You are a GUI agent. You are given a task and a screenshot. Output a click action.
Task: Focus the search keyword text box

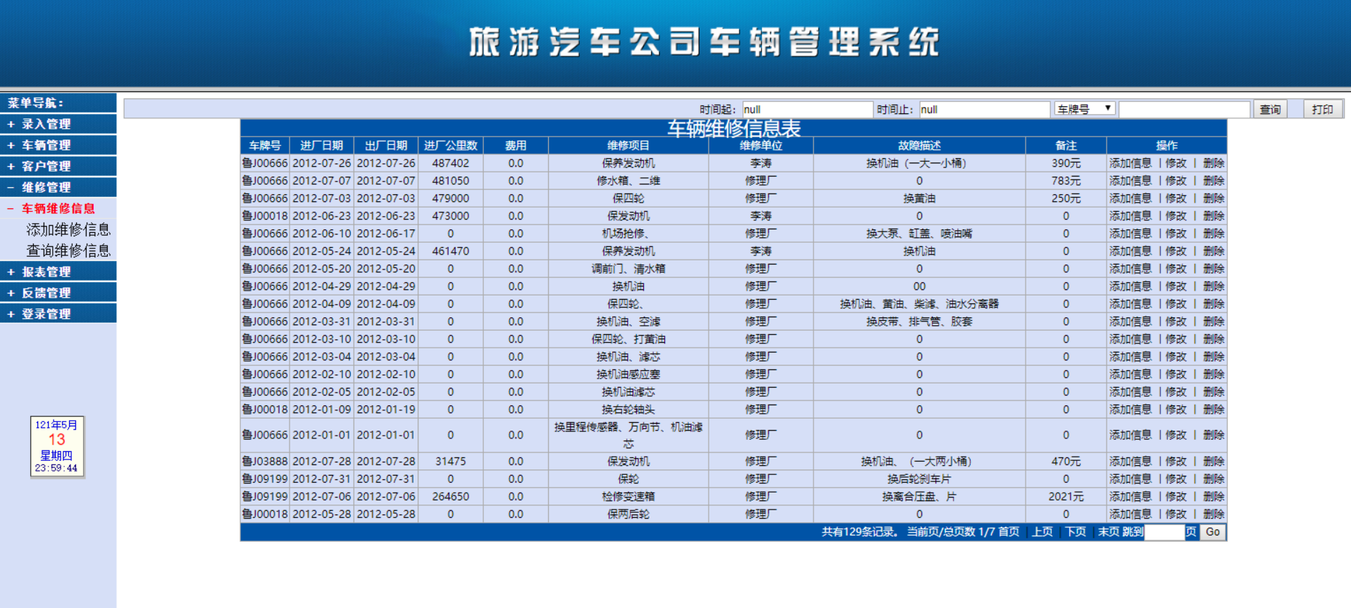point(1184,109)
